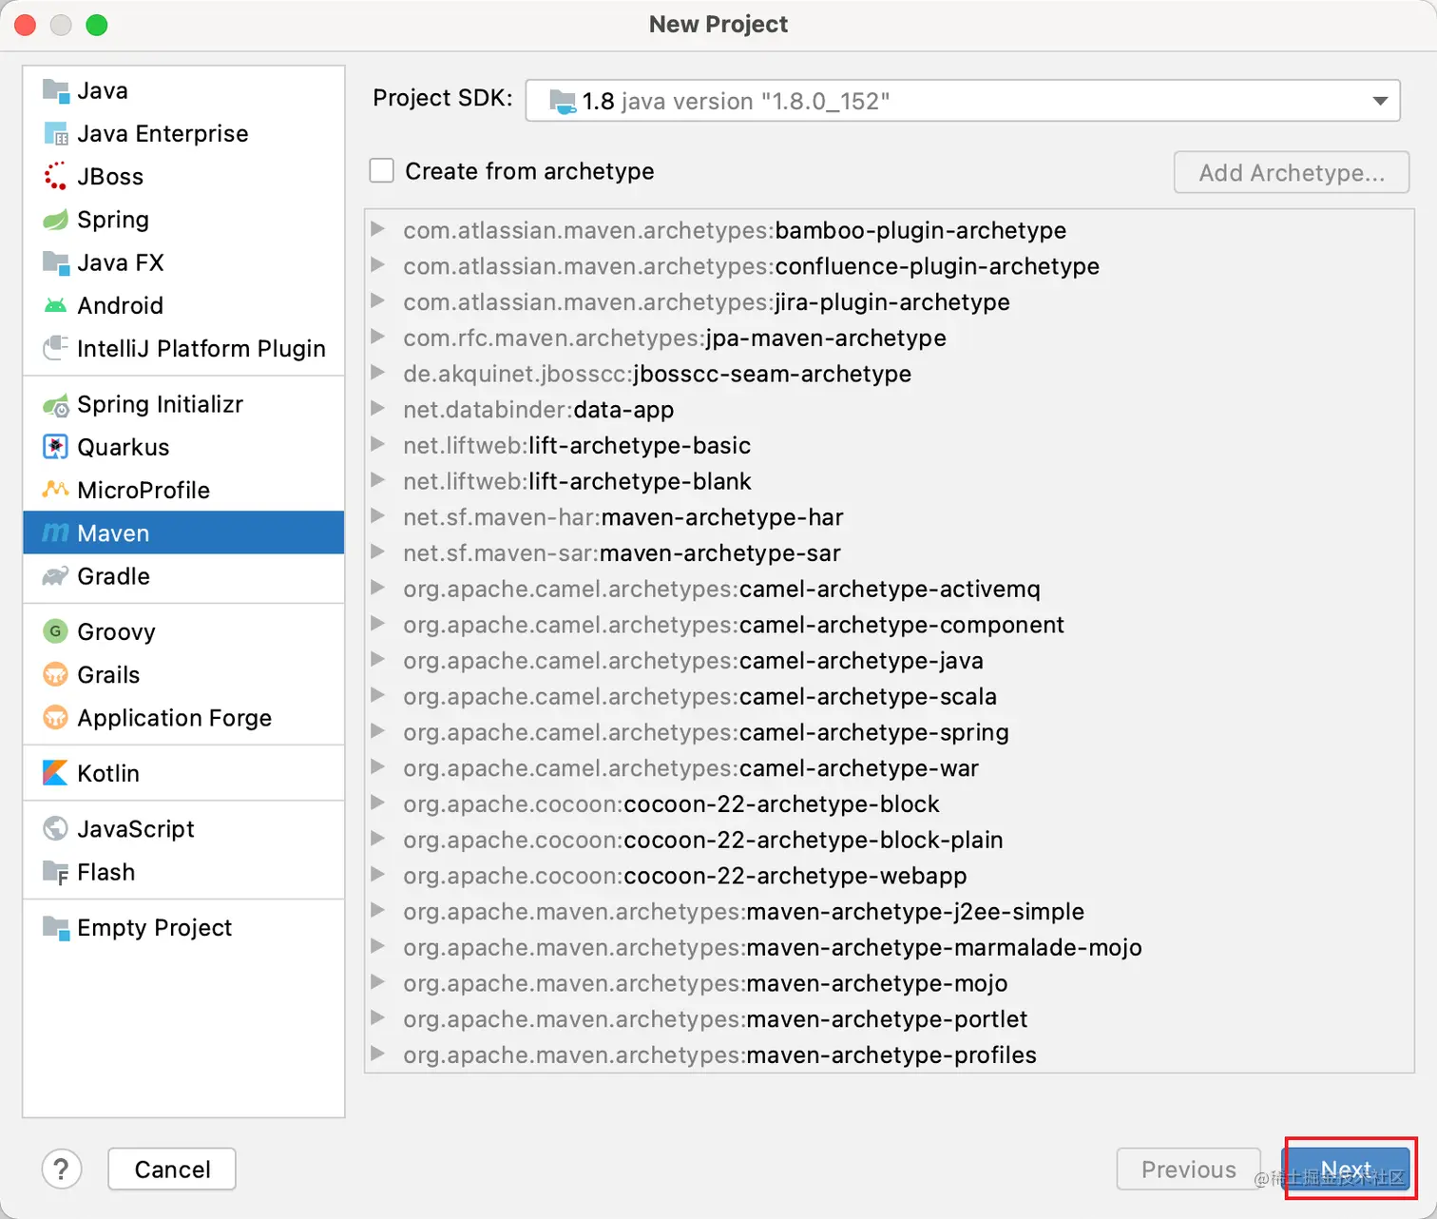Select lift-archetype-blank row
This screenshot has height=1219, width=1437.
coord(890,481)
